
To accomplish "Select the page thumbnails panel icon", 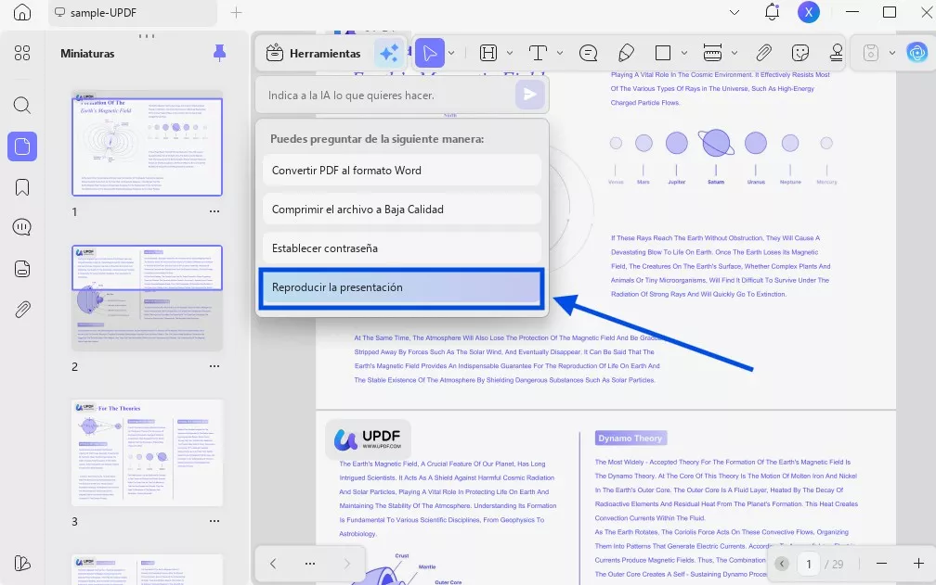I will [x=22, y=146].
